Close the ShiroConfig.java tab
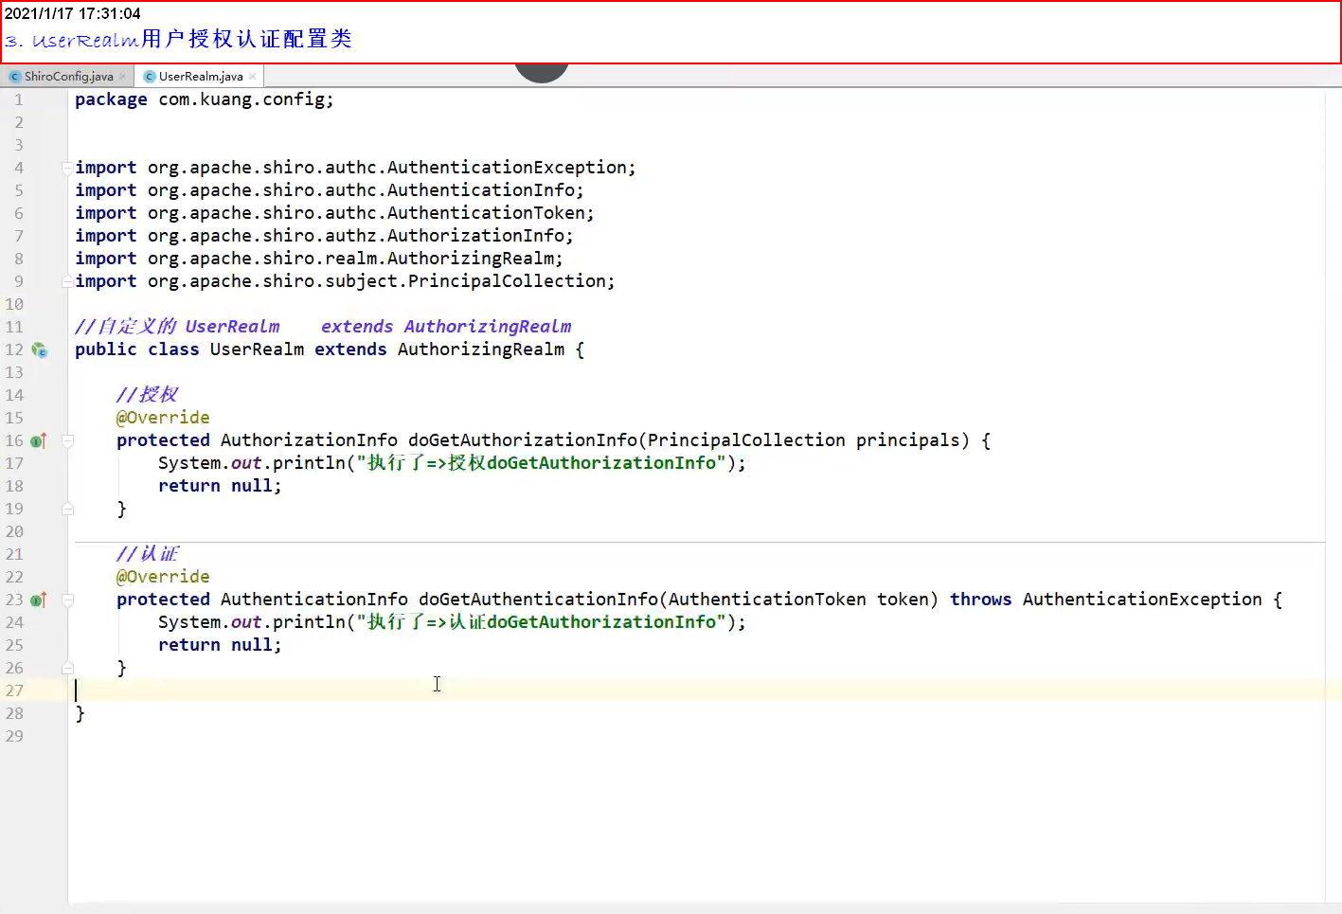The image size is (1342, 914). [123, 77]
